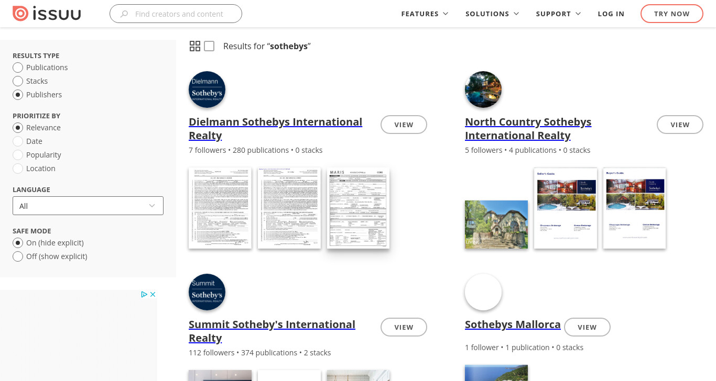Turn safe mode On (hide explicit)

[18, 243]
